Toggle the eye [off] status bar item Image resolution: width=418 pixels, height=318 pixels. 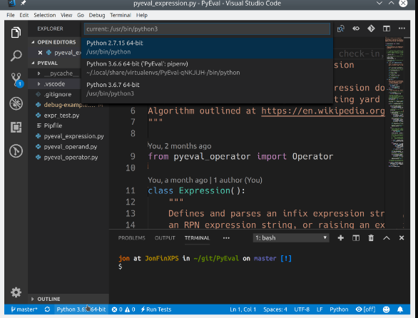[365, 309]
